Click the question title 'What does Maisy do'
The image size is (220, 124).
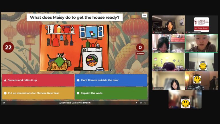coord(74,18)
